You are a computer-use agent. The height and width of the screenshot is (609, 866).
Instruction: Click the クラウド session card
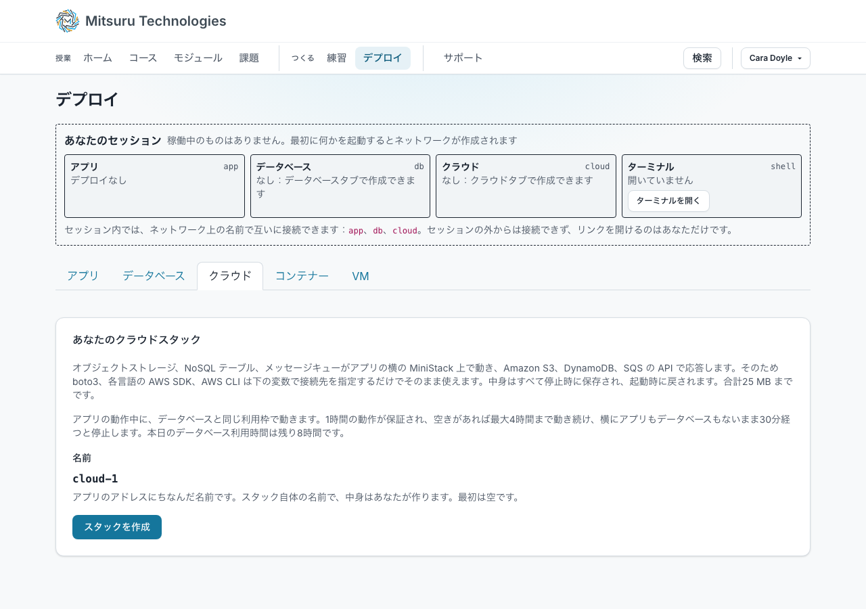(x=526, y=186)
